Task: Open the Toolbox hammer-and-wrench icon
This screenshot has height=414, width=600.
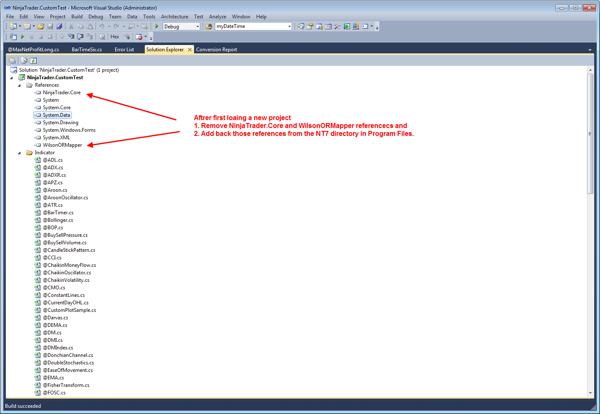Action: [x=338, y=26]
